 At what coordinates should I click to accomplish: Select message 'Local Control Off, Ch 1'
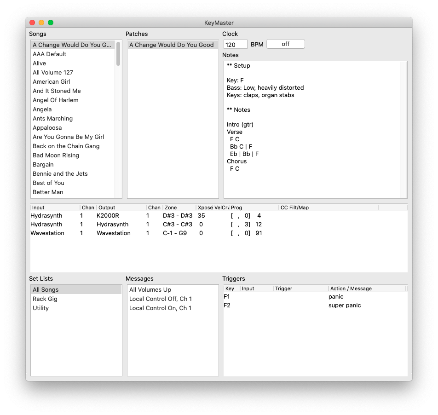(173, 299)
